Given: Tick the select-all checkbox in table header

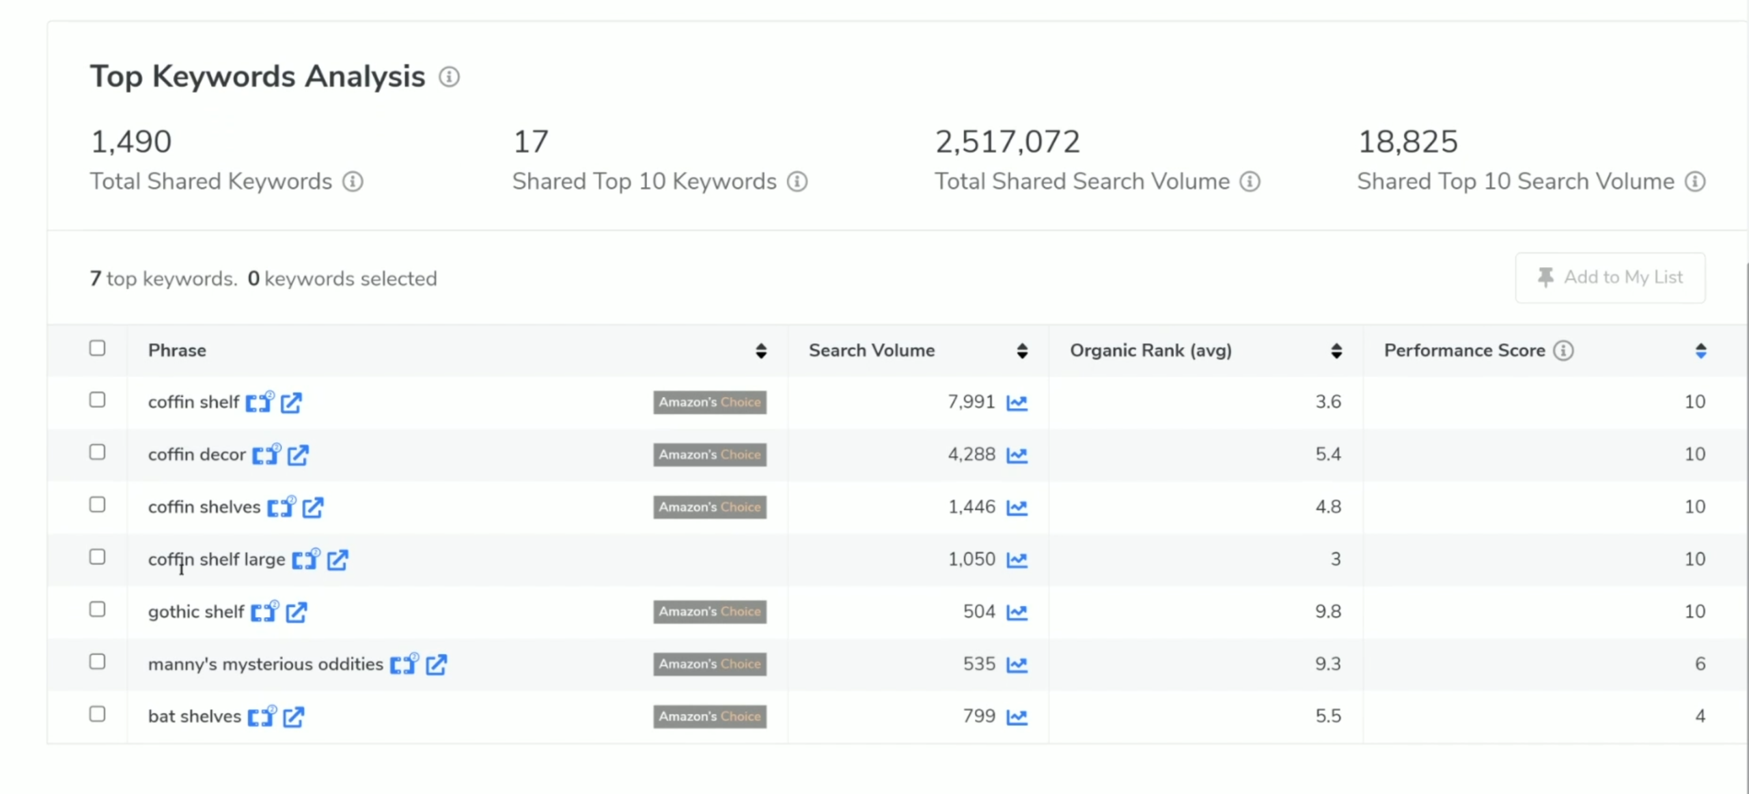Looking at the screenshot, I should (x=98, y=348).
